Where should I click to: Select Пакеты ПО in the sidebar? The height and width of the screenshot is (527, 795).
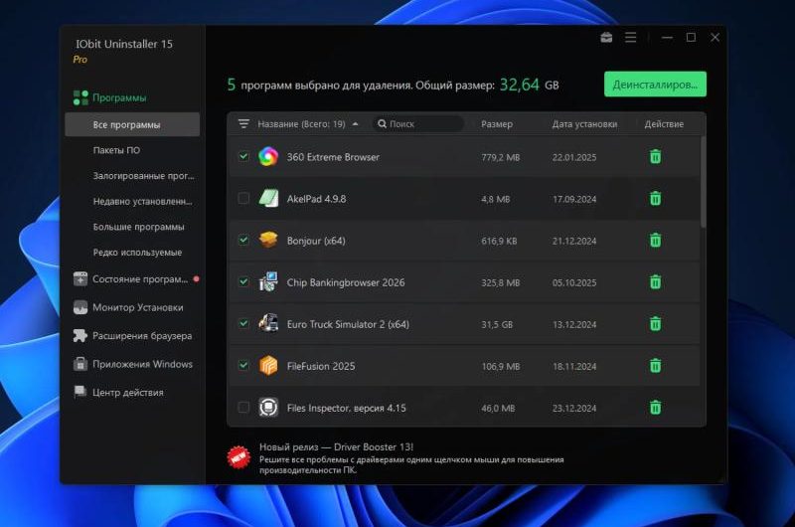116,150
